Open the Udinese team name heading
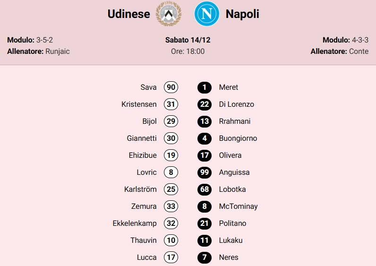376x266 pixels. coord(128,14)
